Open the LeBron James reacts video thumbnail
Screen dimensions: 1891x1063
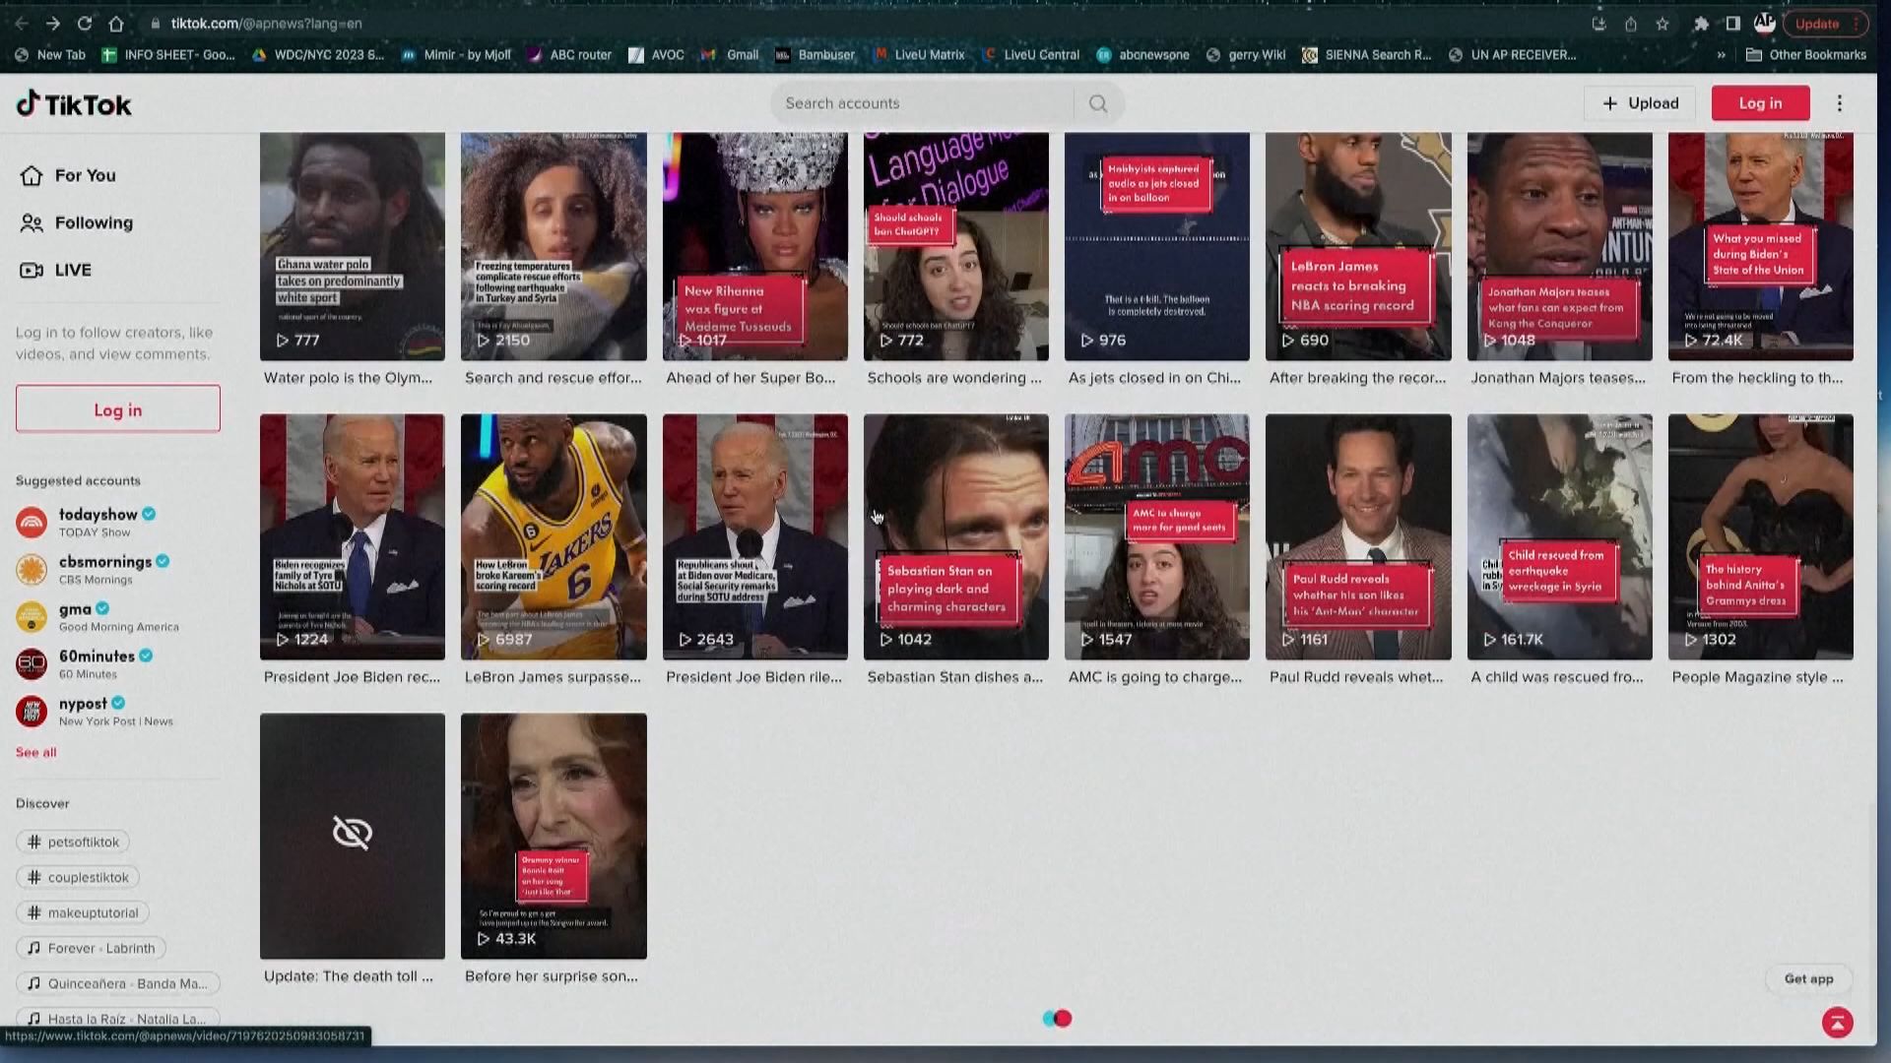(x=1357, y=246)
